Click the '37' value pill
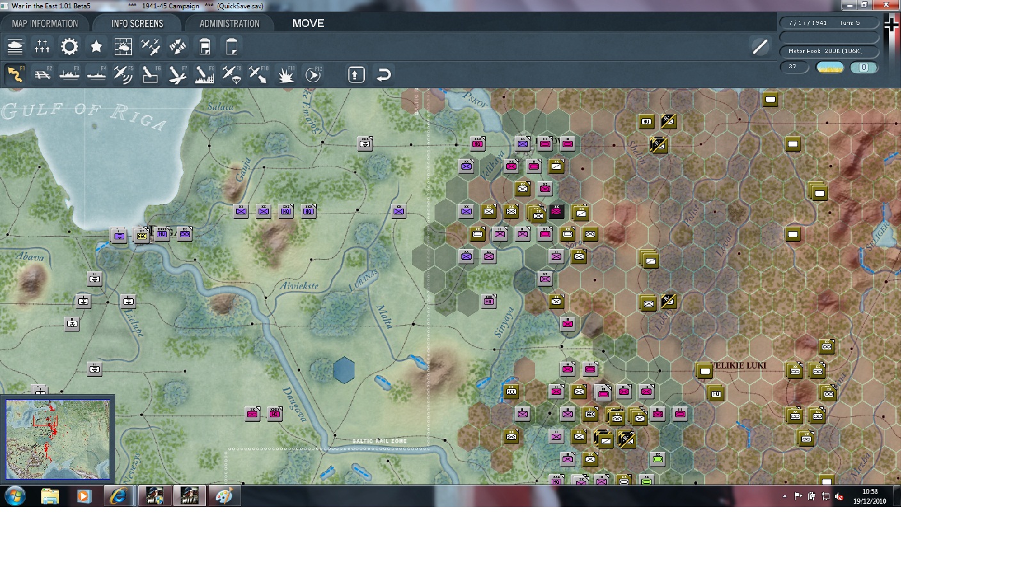This screenshot has height=576, width=1024. (794, 67)
